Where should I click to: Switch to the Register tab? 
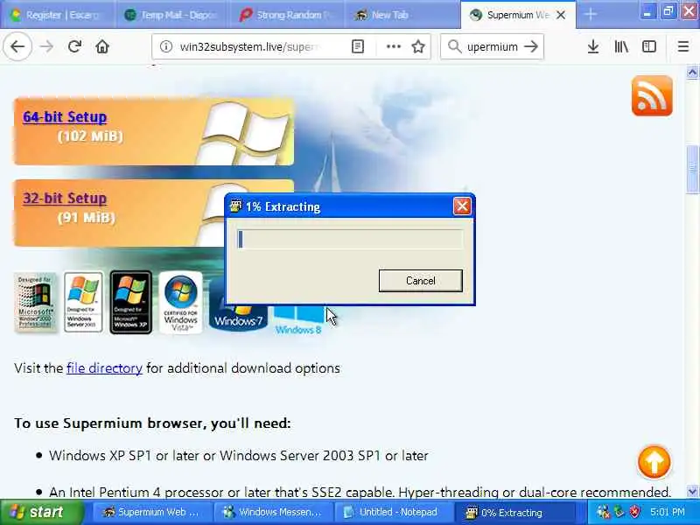[57, 15]
